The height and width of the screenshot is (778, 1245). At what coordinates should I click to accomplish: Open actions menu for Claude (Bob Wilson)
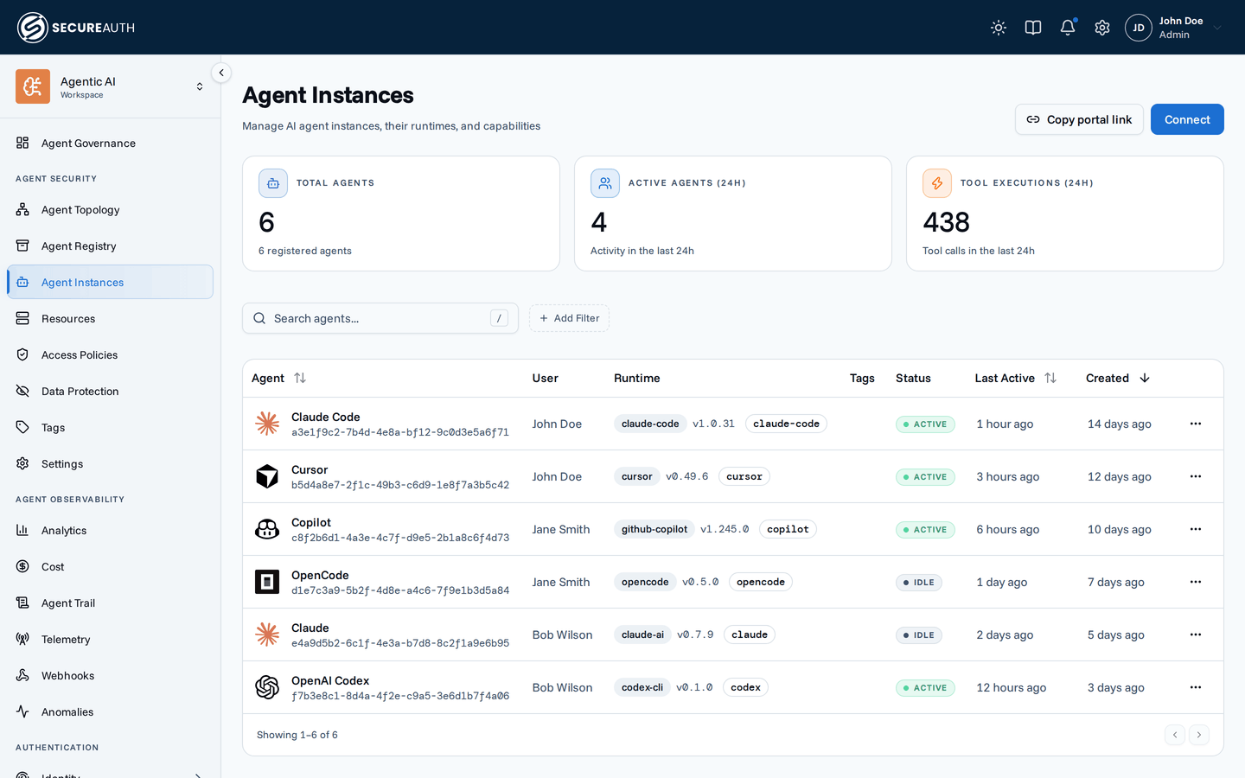[x=1196, y=635]
